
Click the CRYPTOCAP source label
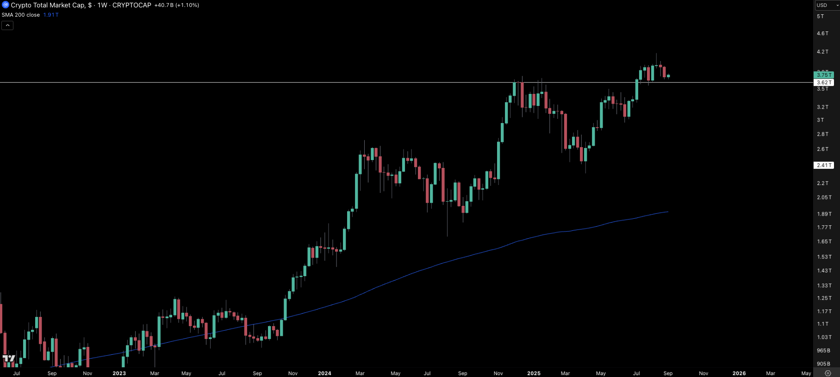132,5
